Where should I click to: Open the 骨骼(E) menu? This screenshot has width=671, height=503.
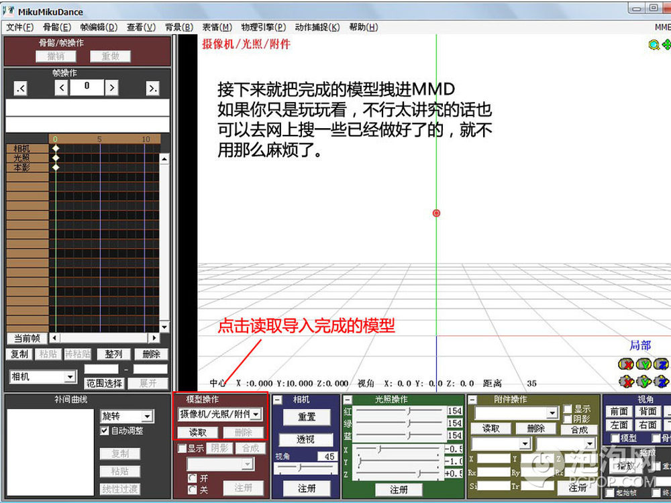point(57,27)
